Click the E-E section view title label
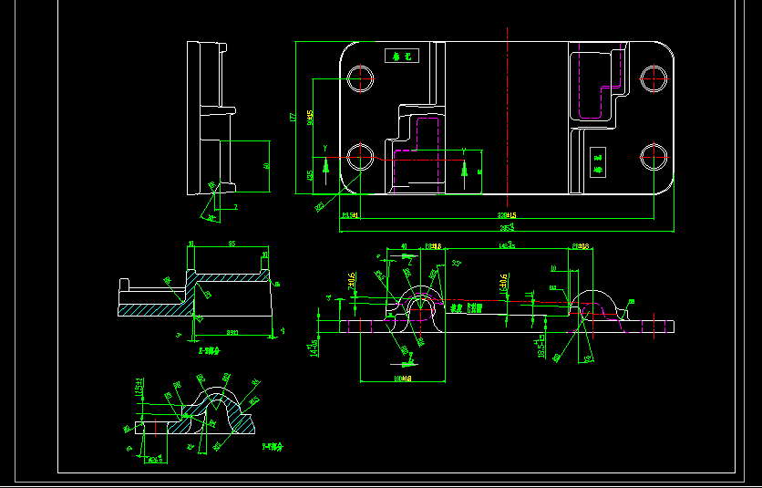The image size is (762, 488). 210,349
